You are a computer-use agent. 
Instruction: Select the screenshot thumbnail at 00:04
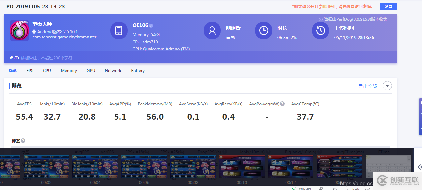95,167
